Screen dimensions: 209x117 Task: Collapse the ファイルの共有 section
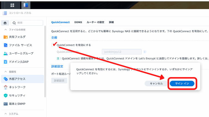pos(5,30)
